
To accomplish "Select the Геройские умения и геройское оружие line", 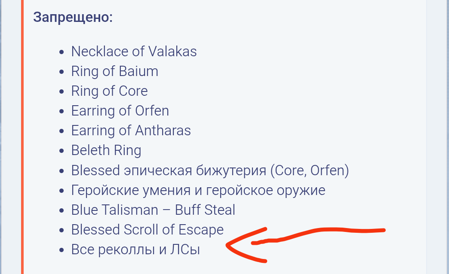I will click(x=198, y=190).
